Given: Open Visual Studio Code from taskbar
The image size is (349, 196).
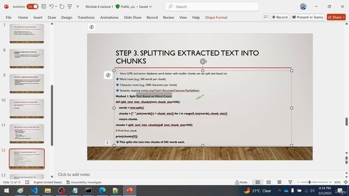Looking at the screenshot, I should (x=34, y=191).
